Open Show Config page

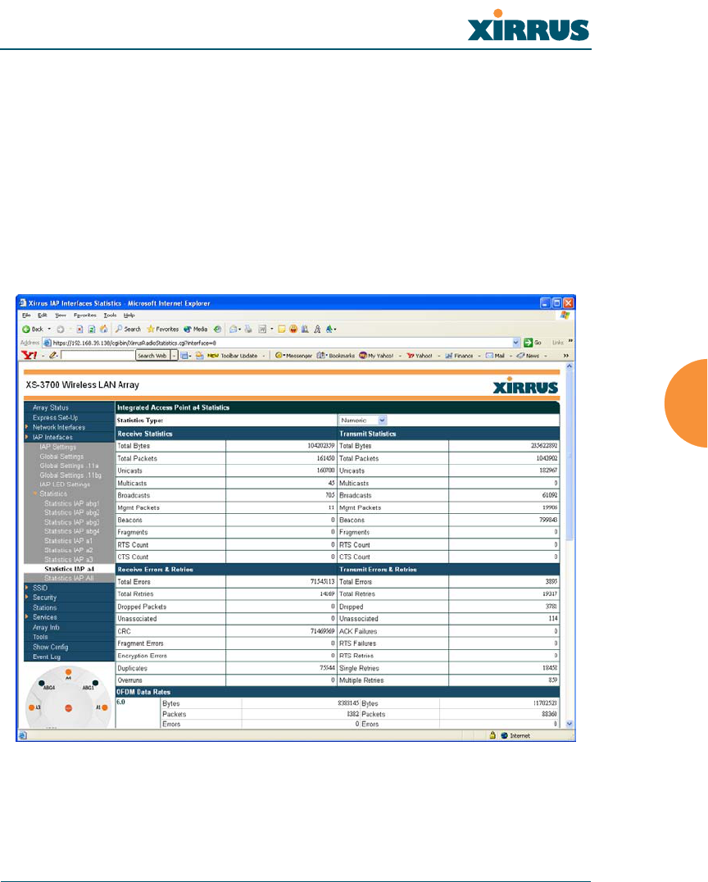pos(50,647)
